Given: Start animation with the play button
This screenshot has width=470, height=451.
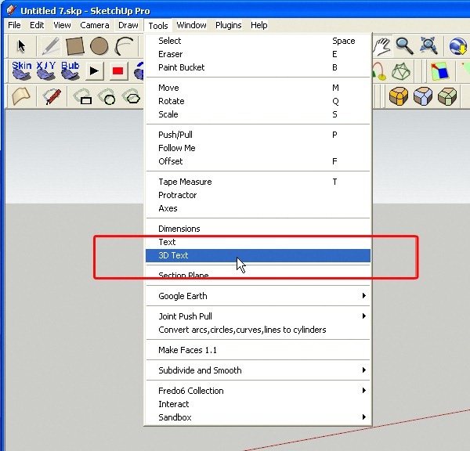Looking at the screenshot, I should click(95, 71).
